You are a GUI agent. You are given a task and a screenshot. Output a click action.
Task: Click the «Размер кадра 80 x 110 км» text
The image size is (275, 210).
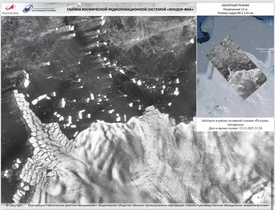[235, 13]
